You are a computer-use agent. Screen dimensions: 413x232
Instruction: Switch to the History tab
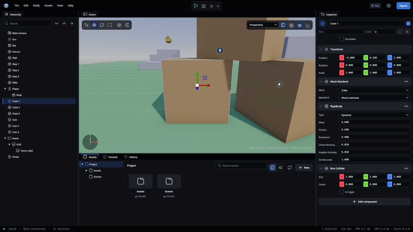tap(131, 157)
